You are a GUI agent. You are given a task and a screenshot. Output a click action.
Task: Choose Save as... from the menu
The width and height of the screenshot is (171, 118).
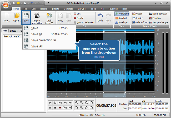[x=49, y=34]
